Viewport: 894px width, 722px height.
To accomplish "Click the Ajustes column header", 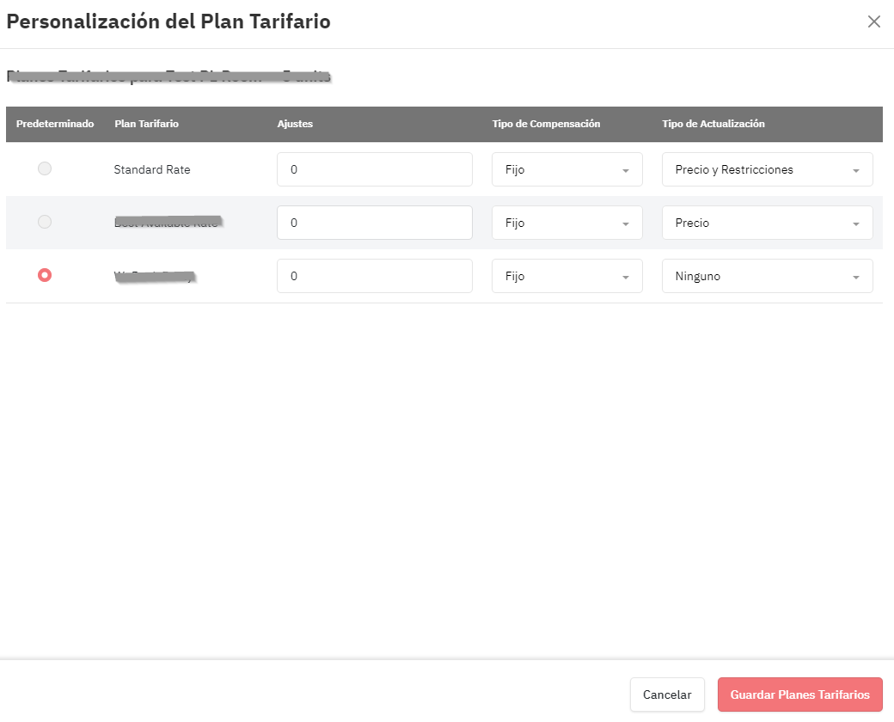I will point(295,124).
